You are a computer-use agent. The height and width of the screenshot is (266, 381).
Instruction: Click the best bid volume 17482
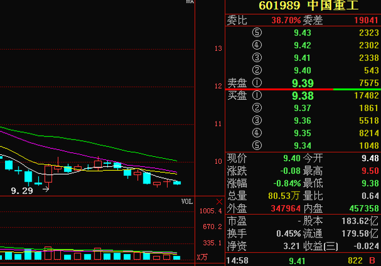click(x=366, y=95)
